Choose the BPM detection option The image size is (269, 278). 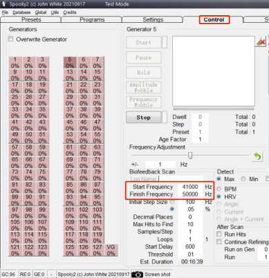point(219,189)
